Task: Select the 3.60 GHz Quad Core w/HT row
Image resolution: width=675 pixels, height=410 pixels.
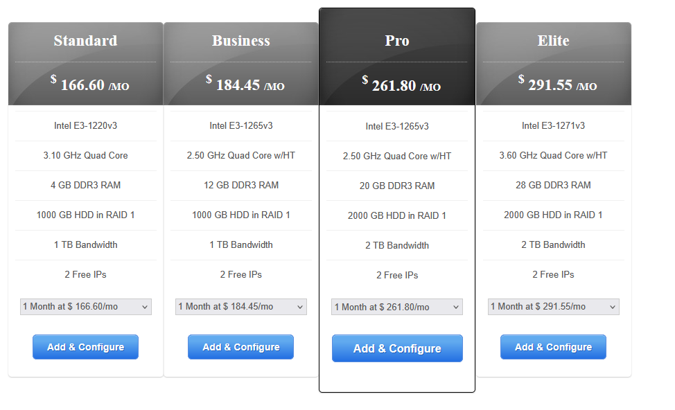Action: coord(553,156)
